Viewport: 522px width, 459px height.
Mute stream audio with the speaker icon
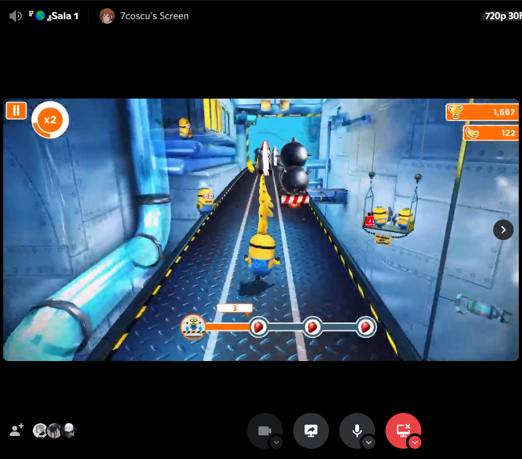pos(15,16)
